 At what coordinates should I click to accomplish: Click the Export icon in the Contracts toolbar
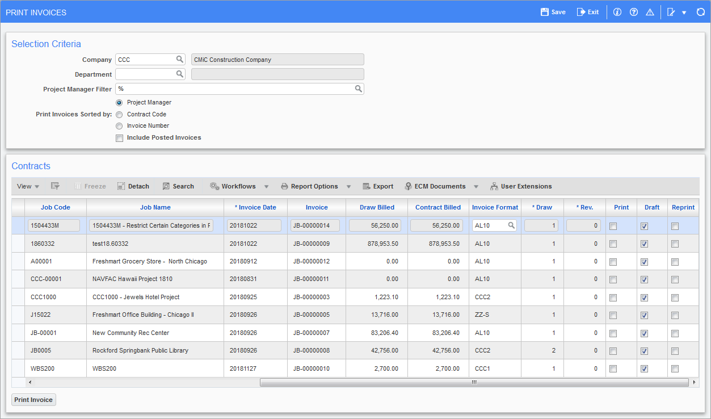click(x=377, y=186)
